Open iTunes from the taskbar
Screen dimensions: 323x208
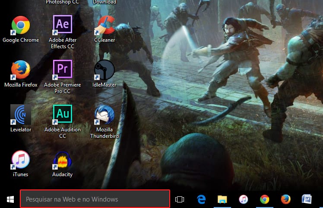coord(243,199)
